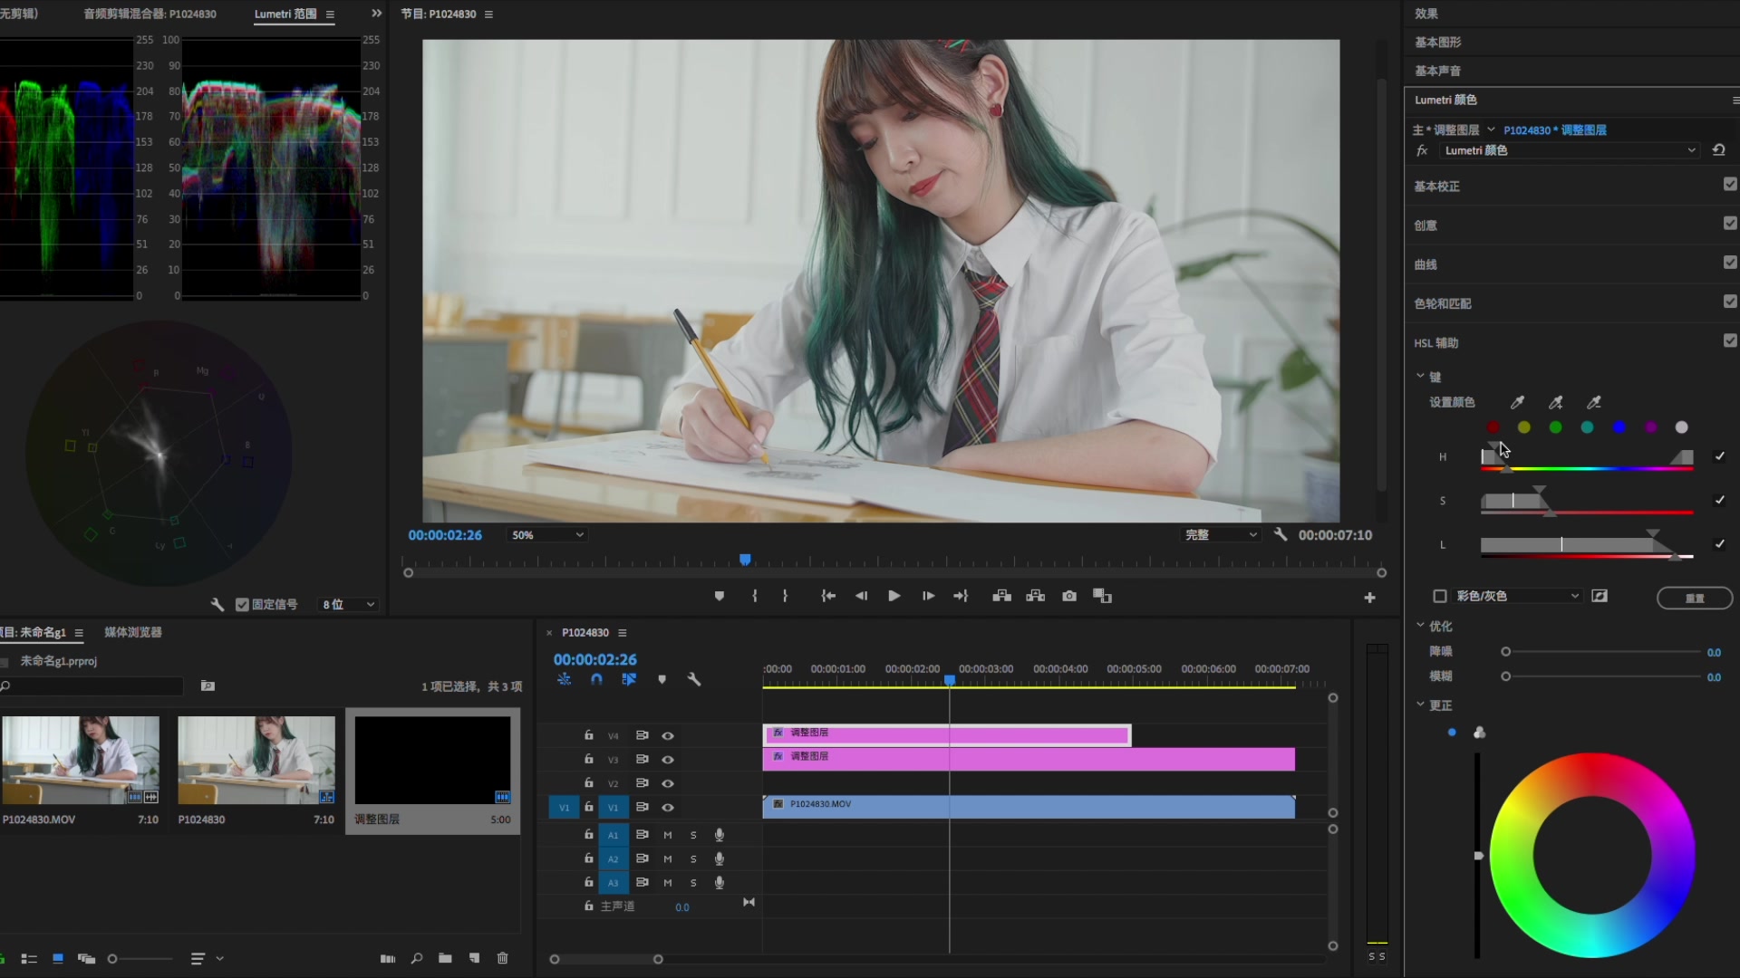Viewport: 1740px width, 978px height.
Task: Open Color/Gray mask mode dropdown
Action: (x=1518, y=596)
